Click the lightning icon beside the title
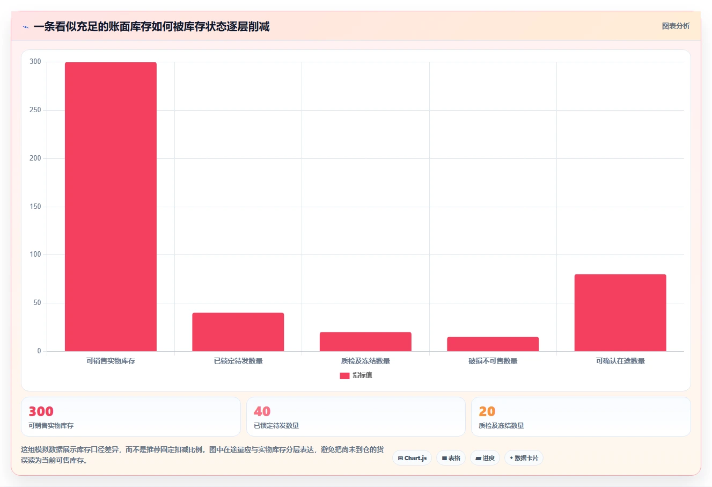 coord(25,27)
